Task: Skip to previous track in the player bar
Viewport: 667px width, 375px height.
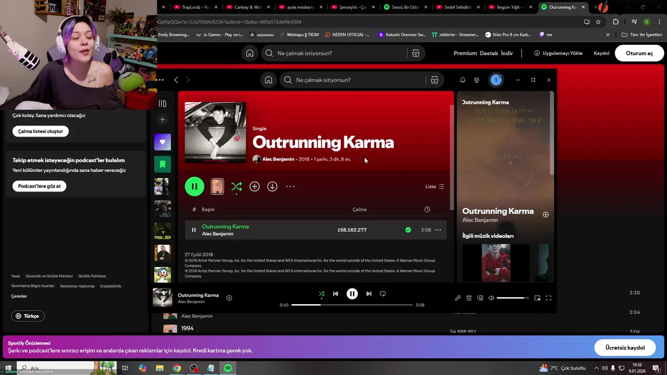Action: (336, 294)
